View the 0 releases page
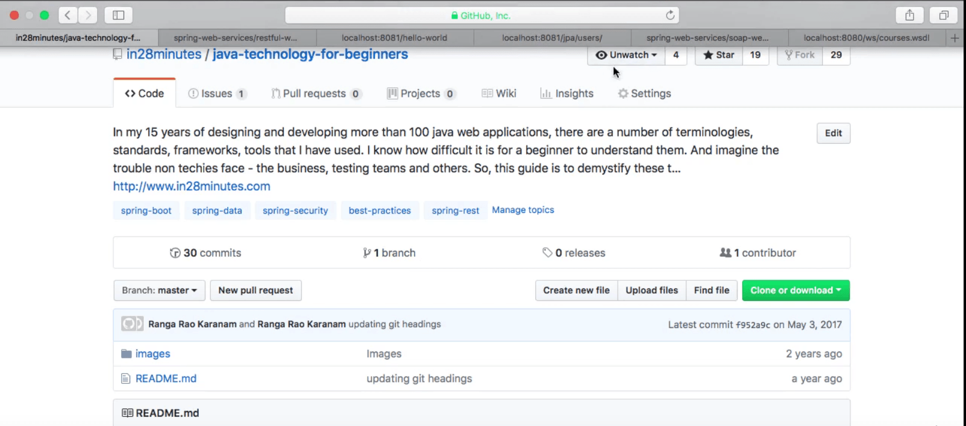The width and height of the screenshot is (966, 426). (x=574, y=253)
